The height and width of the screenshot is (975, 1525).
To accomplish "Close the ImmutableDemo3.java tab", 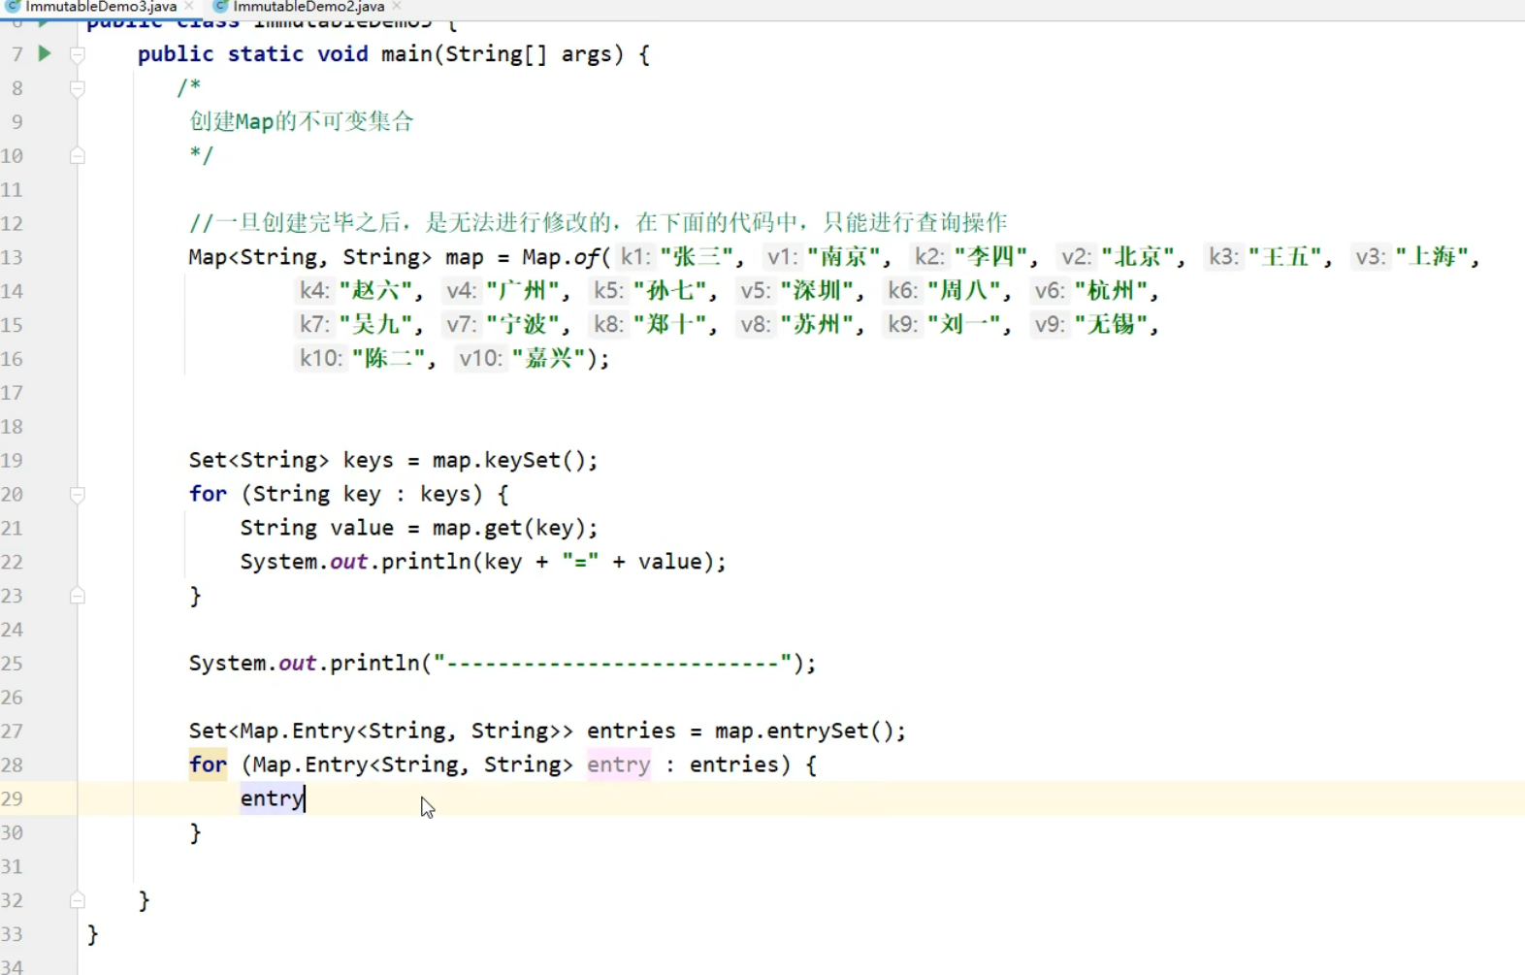I will coord(189,7).
